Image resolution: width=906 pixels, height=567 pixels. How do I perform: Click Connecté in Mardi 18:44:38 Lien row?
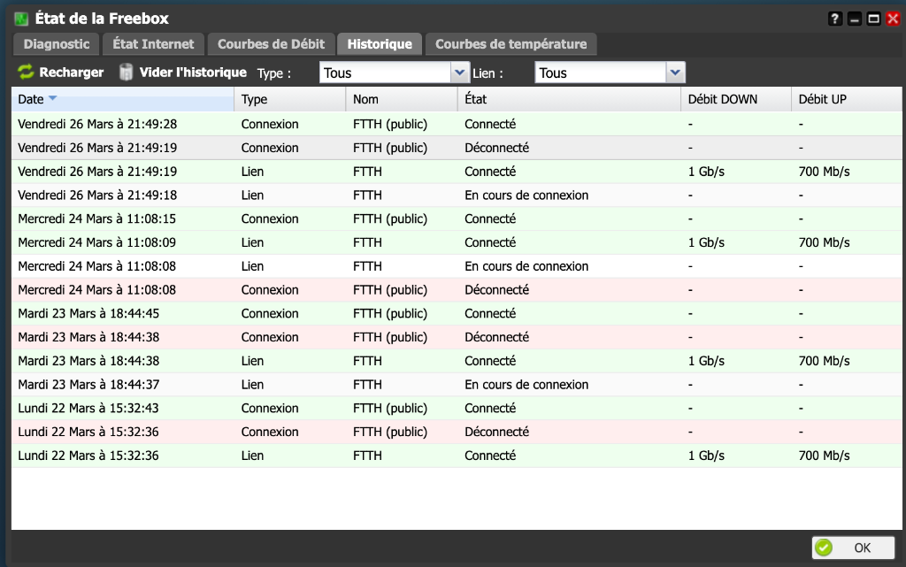490,361
